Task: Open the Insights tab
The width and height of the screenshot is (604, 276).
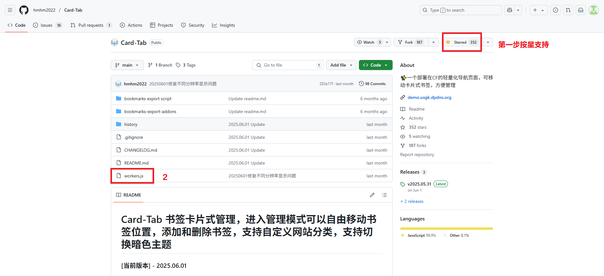Action: pos(224,25)
